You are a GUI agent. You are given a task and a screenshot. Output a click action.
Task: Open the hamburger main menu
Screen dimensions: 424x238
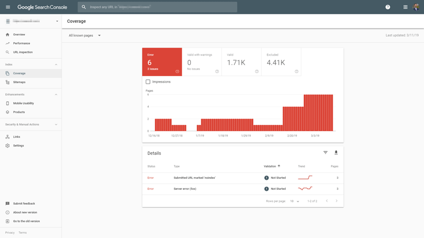[7, 7]
